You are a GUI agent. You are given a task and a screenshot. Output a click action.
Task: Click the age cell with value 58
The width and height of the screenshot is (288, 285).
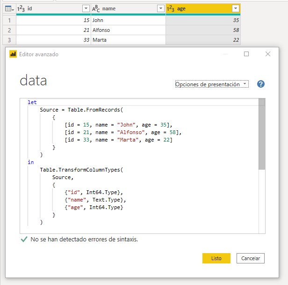(203, 30)
